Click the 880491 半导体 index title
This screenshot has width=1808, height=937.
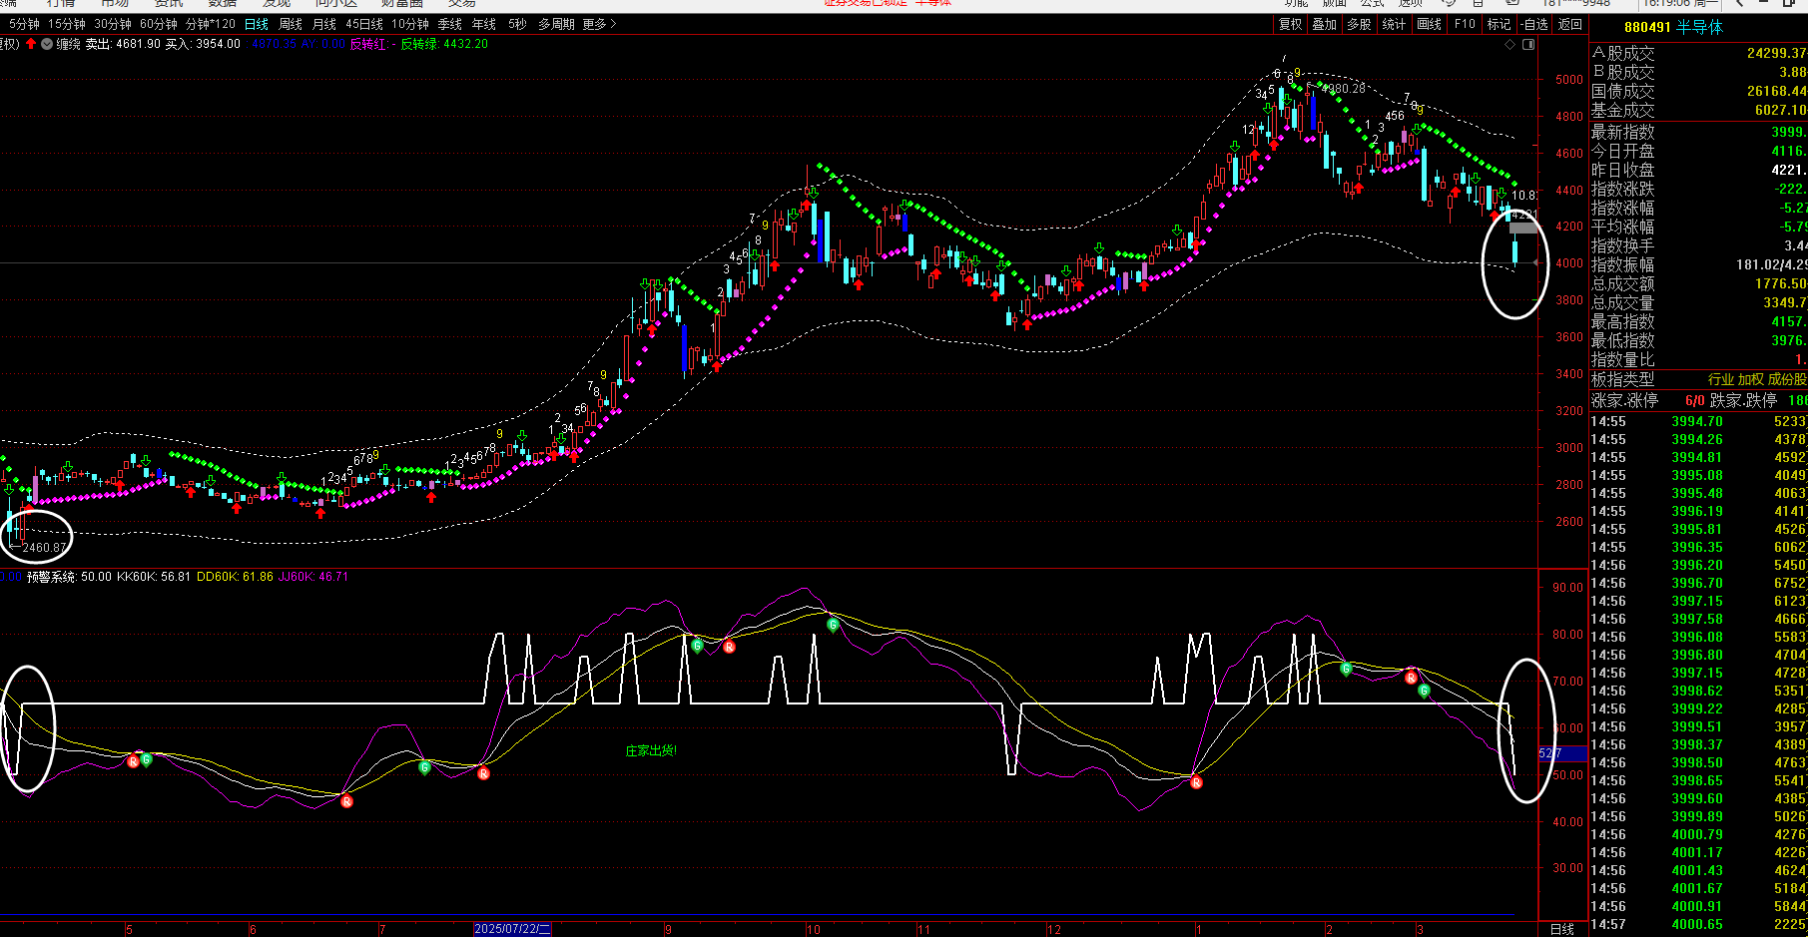(x=1673, y=27)
